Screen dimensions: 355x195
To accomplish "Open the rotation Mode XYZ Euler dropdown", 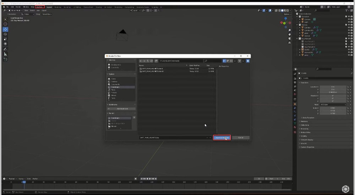I will (x=333, y=105).
